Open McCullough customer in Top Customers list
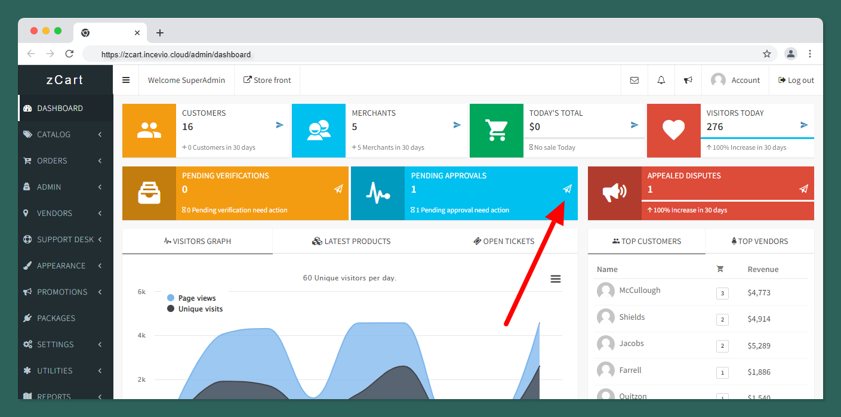The width and height of the screenshot is (841, 417). pos(639,291)
